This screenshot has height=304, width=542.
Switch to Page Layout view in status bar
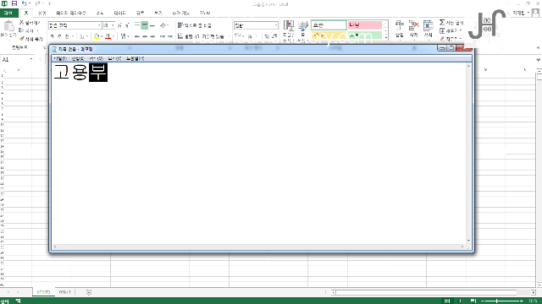pos(461,301)
